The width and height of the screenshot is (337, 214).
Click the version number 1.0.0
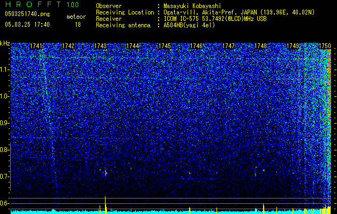(72, 5)
